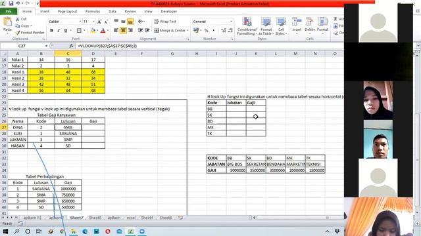Switch to the Insert ribbon tab
This screenshot has width=421, height=236.
pyautogui.click(x=45, y=12)
